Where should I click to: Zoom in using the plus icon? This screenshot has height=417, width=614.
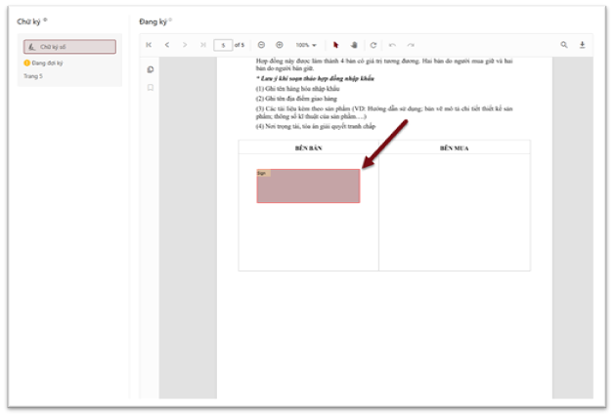point(280,45)
